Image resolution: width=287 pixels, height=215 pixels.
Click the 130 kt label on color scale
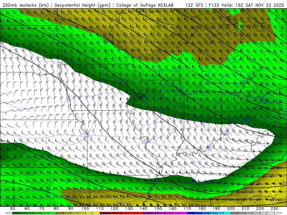pyautogui.click(x=129, y=209)
